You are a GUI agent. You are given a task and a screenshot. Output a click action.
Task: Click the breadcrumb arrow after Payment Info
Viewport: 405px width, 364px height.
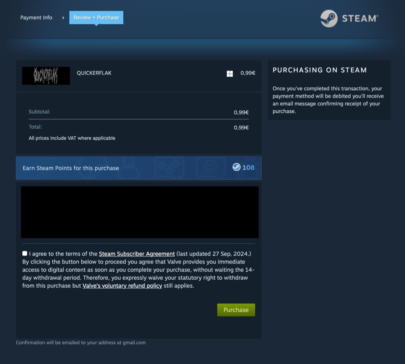point(63,18)
